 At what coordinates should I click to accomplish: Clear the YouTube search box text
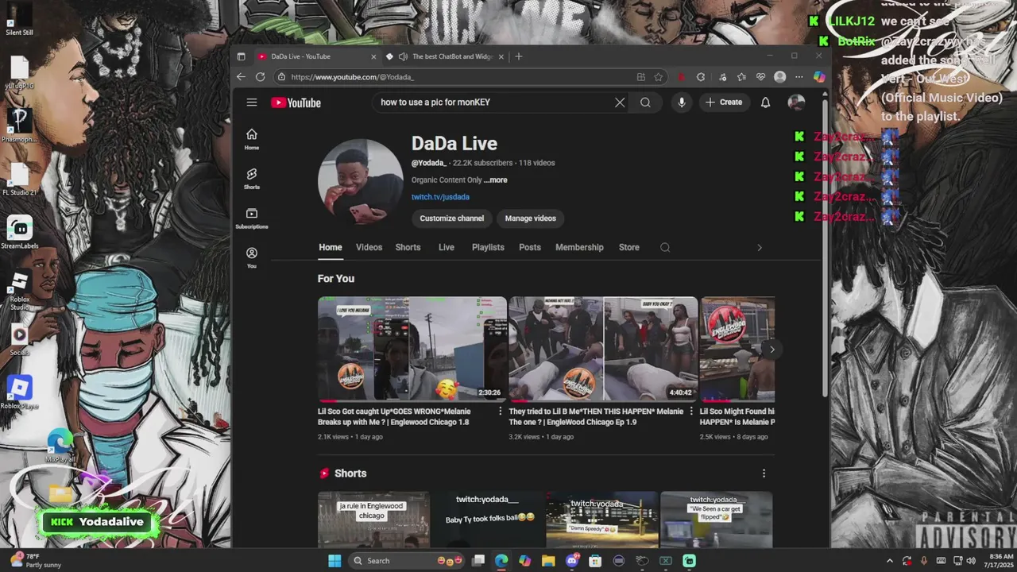click(x=620, y=102)
